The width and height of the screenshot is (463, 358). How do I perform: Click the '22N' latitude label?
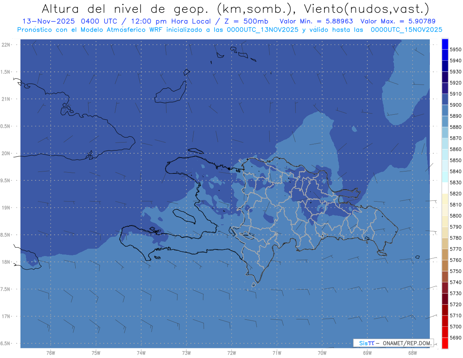click(6, 44)
